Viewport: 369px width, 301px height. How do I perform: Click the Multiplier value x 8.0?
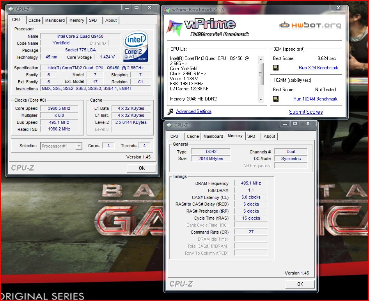pos(59,115)
